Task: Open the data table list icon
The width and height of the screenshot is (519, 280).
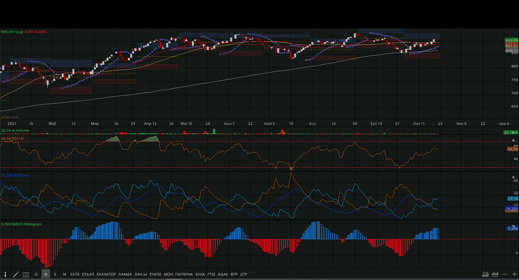Action: tap(26, 274)
